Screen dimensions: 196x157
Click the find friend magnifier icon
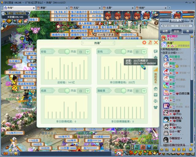tap(167, 149)
